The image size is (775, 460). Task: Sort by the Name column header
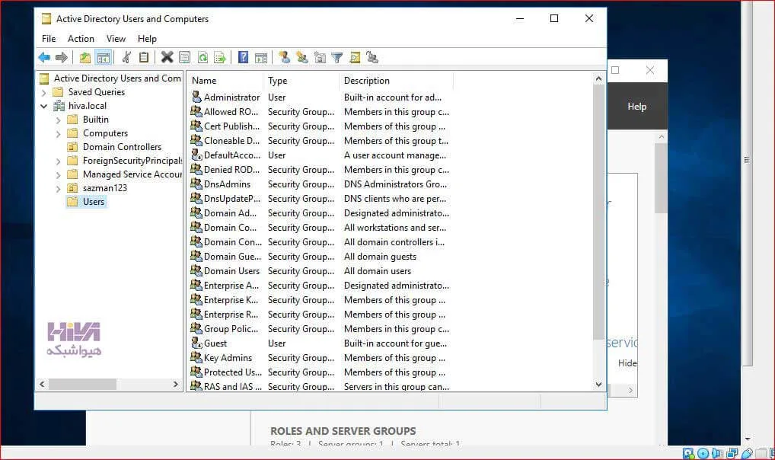[225, 81]
